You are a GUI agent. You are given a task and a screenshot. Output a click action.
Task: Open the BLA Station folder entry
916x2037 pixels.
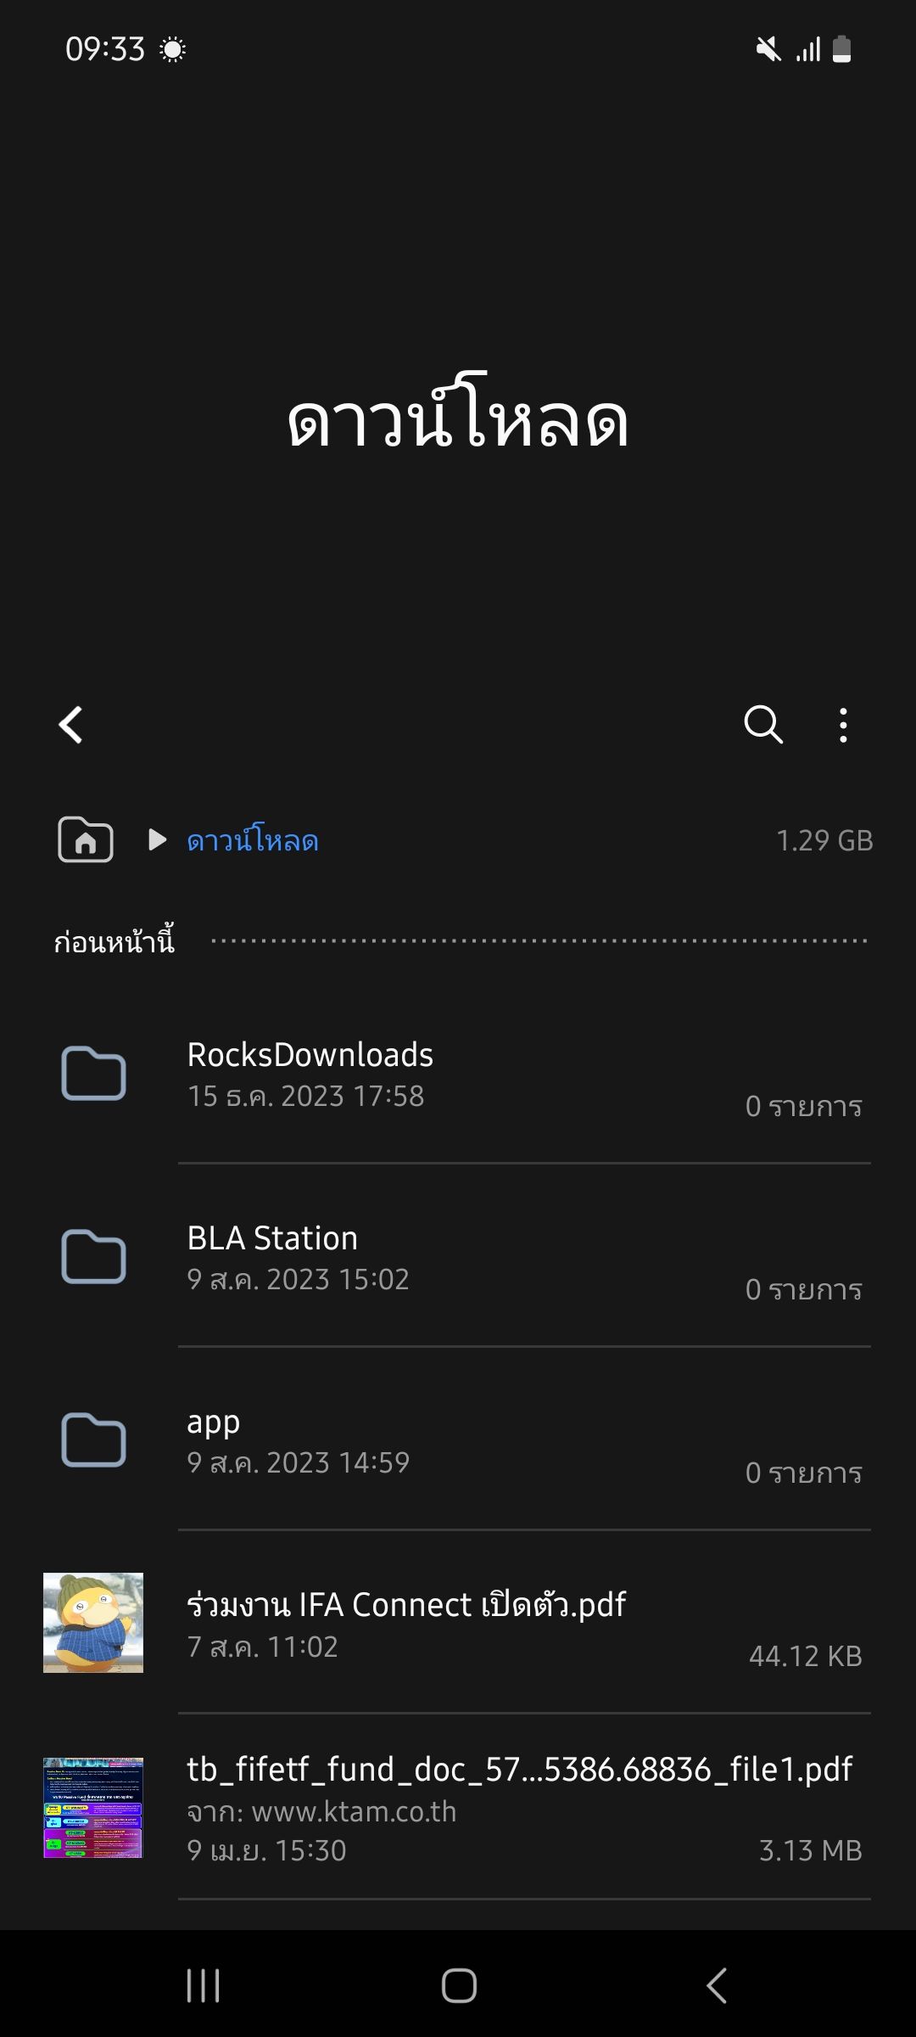click(x=272, y=1238)
